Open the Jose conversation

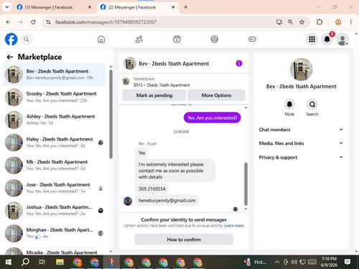[x=54, y=188]
